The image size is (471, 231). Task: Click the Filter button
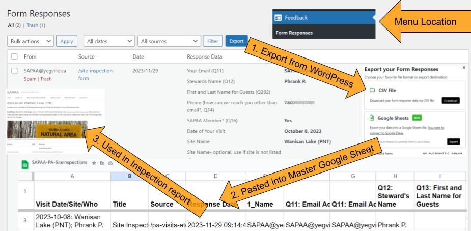click(213, 41)
